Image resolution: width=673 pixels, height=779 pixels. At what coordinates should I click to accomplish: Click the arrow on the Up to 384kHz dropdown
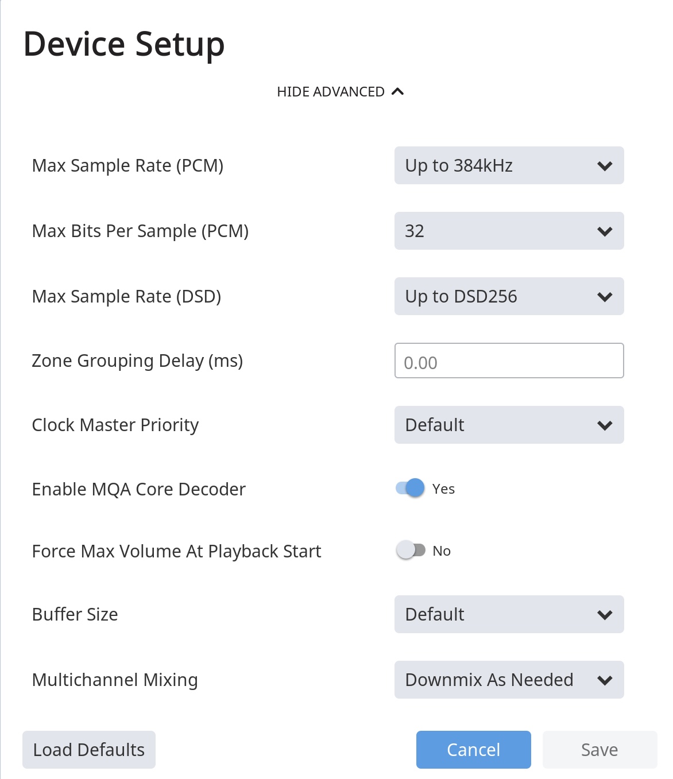605,166
